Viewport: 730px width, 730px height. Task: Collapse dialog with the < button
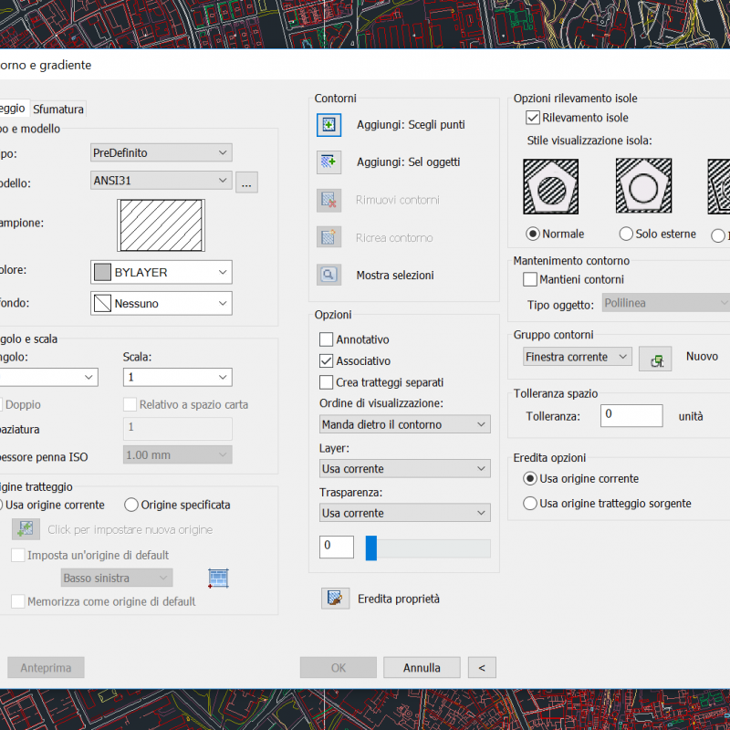[x=482, y=668]
